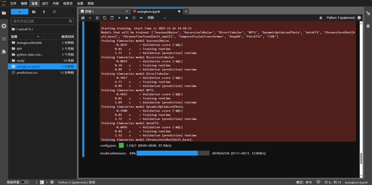Interrupt the kernel stop icon
This screenshot has width=372, height=185.
click(127, 18)
